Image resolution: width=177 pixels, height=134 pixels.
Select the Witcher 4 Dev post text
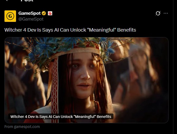tap(70, 30)
